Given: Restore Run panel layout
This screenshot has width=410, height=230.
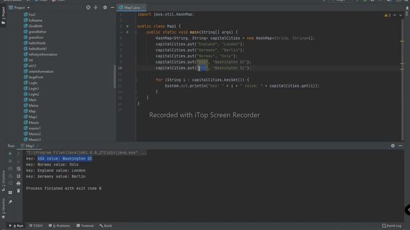Looking at the screenshot, I should click(10, 192).
